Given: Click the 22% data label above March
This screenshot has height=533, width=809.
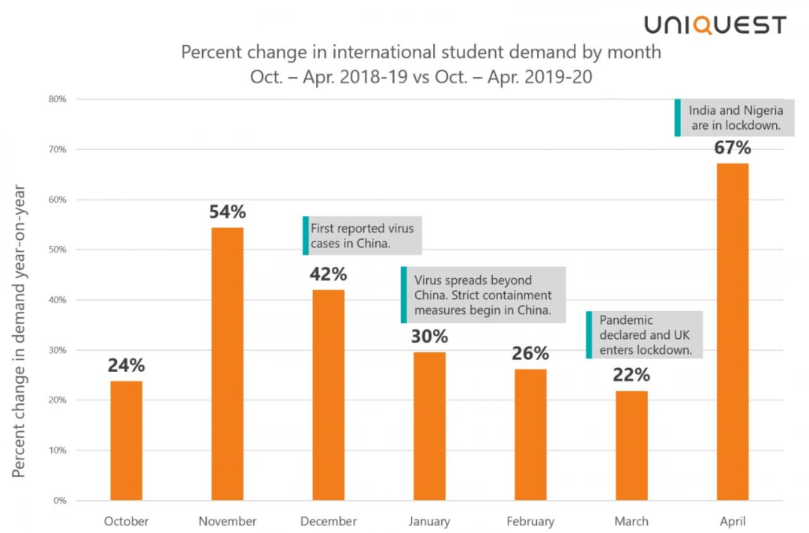Looking at the screenshot, I should click(x=631, y=375).
